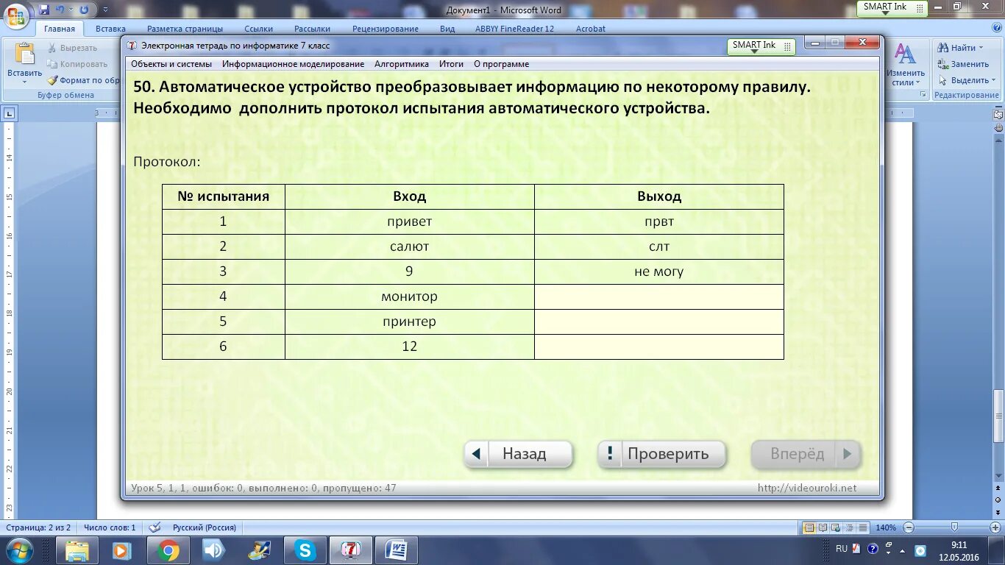The image size is (1005, 565).
Task: Open the Windows Start menu
Action: click(18, 550)
